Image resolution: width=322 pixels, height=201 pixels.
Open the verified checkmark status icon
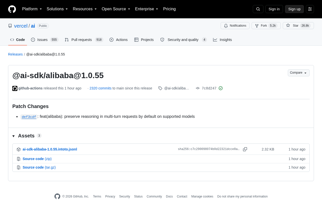pos(221,88)
